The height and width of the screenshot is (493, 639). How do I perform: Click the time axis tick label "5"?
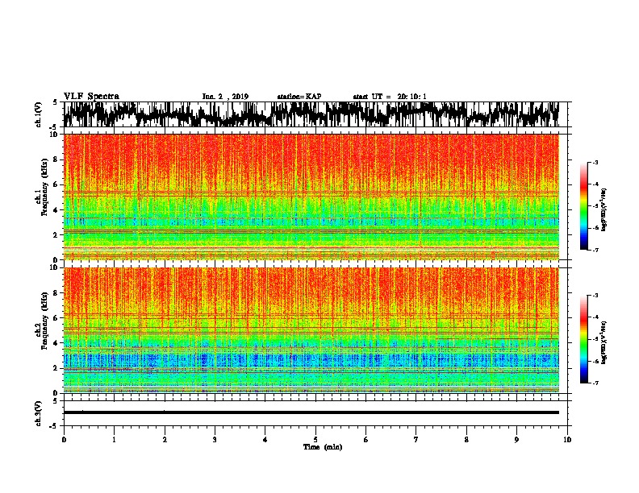pyautogui.click(x=315, y=439)
